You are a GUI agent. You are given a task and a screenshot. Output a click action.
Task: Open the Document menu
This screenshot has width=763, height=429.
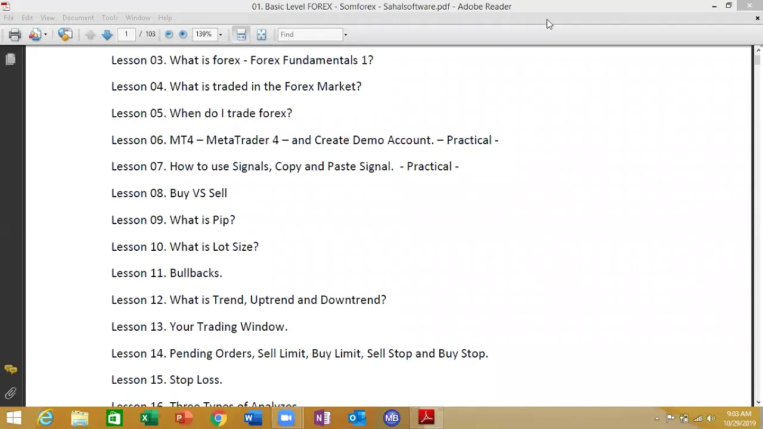[78, 18]
